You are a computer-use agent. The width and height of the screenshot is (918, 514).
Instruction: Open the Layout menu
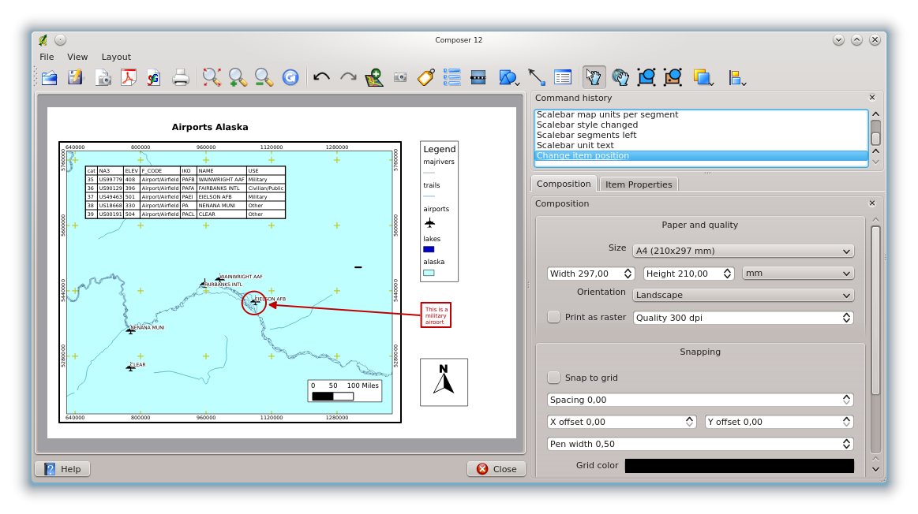(116, 57)
